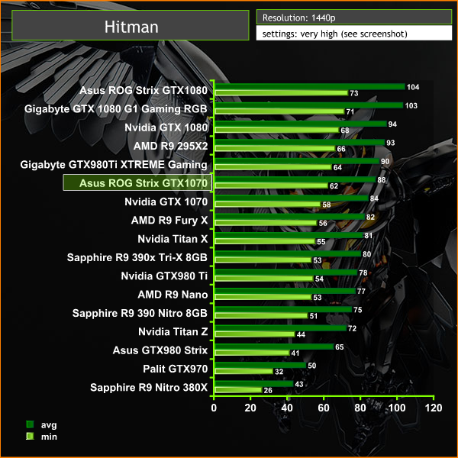Click the min bar value 54
Screen dimensions: 458x458
[x=319, y=279]
